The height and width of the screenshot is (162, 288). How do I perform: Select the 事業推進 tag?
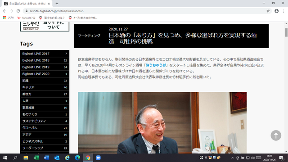coord(45,108)
